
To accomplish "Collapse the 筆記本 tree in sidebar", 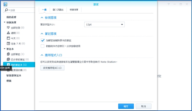I will [x=4, y=49].
